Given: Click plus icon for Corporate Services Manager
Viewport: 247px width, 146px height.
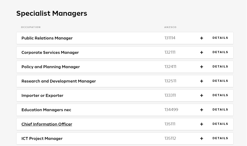Looking at the screenshot, I should click(202, 53).
